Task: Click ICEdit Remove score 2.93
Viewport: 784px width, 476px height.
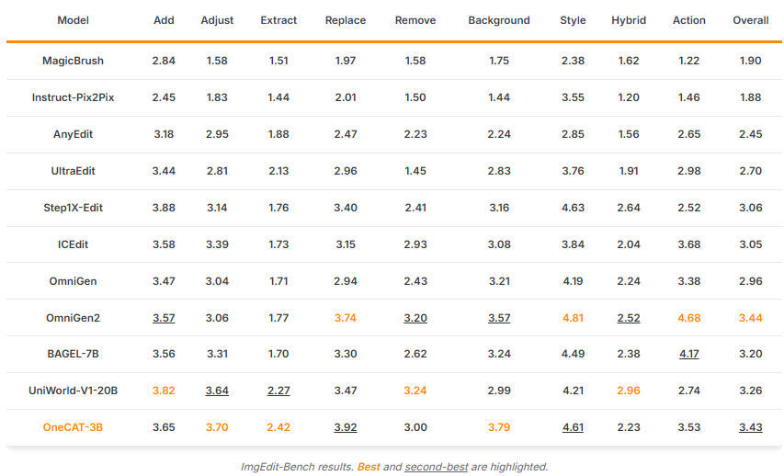Action: (415, 244)
